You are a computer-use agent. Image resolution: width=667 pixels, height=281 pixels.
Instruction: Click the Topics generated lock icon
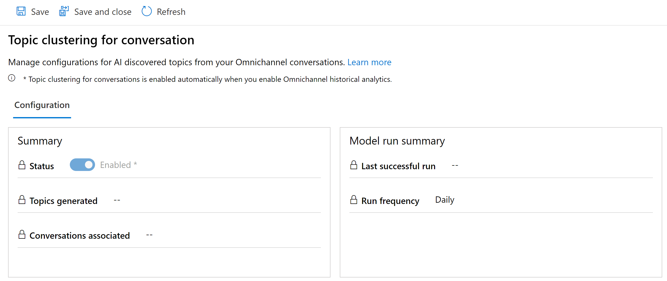22,200
